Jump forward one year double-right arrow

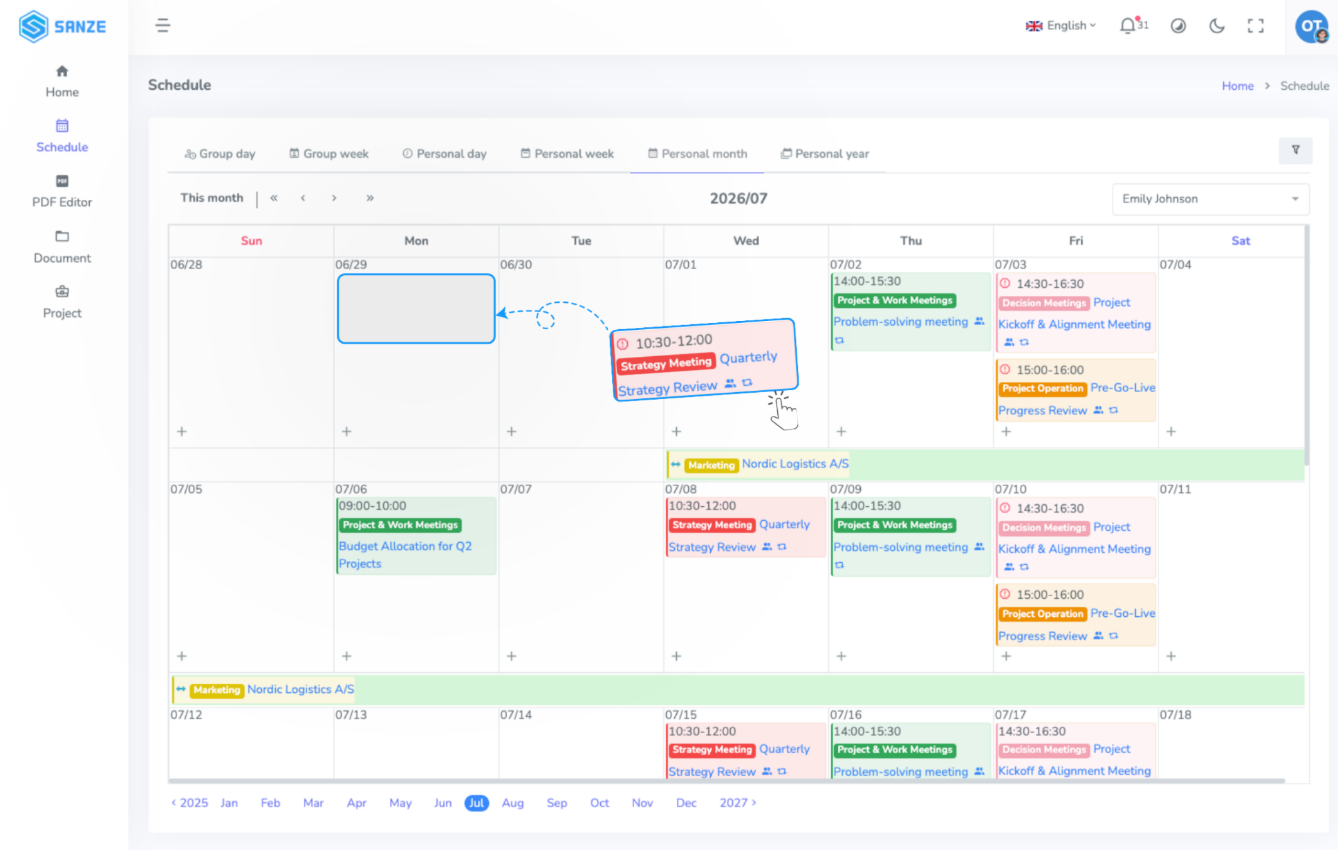(x=370, y=198)
